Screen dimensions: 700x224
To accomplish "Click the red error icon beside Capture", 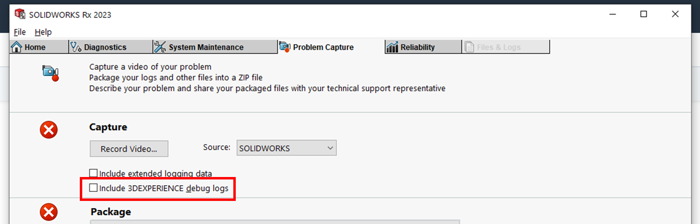I will 49,130.
